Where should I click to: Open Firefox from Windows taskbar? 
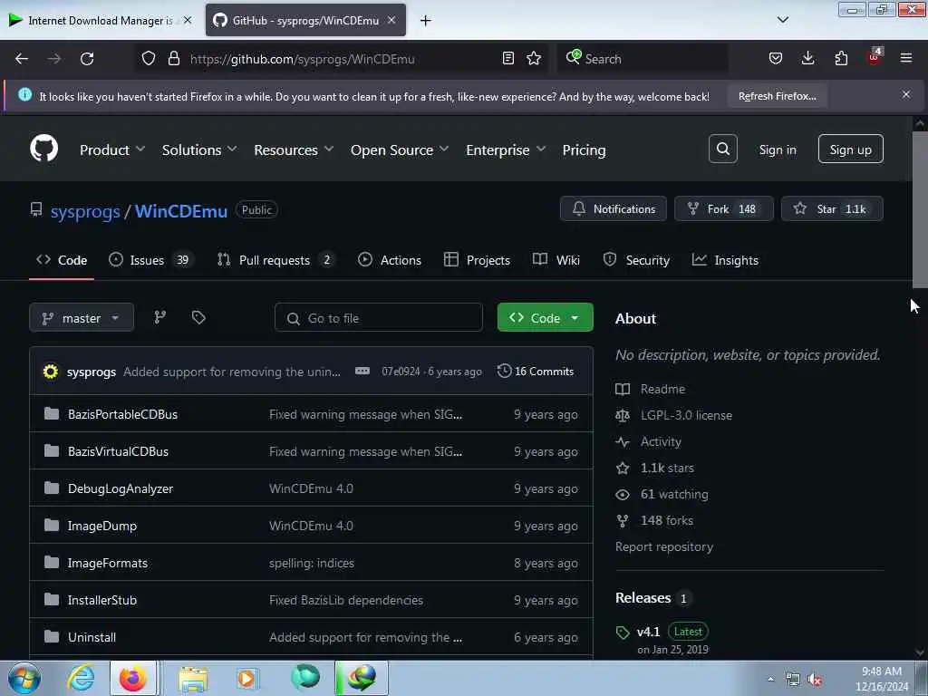coord(132,678)
